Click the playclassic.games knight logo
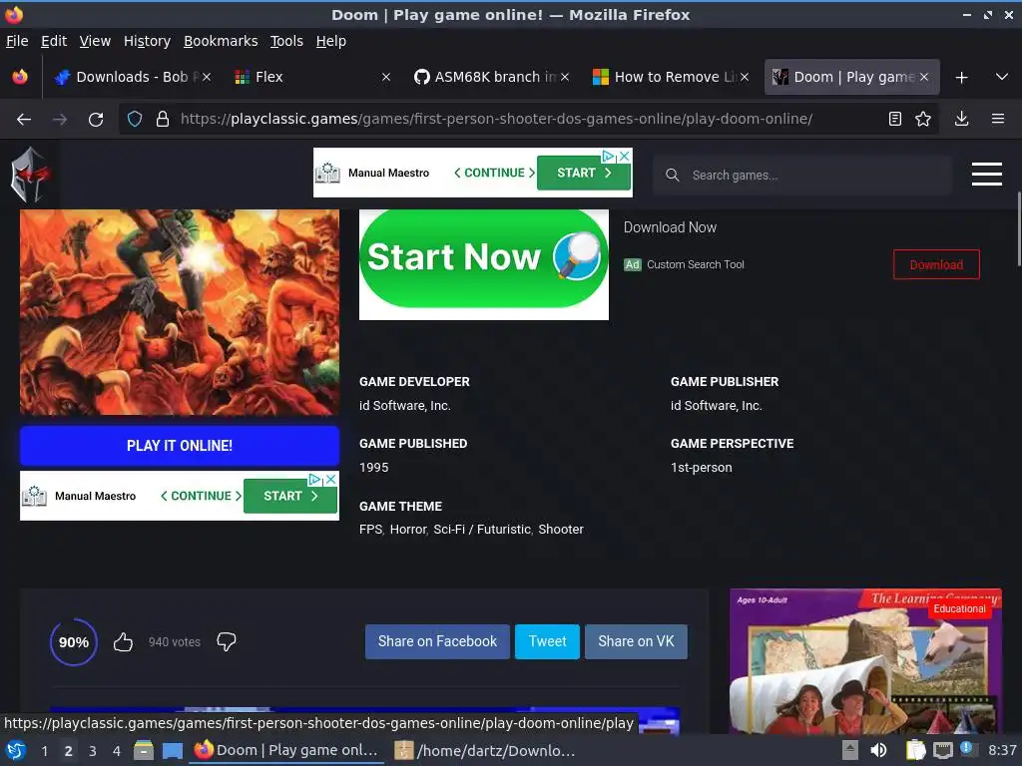Viewport: 1022px width, 766px height. coord(30,175)
